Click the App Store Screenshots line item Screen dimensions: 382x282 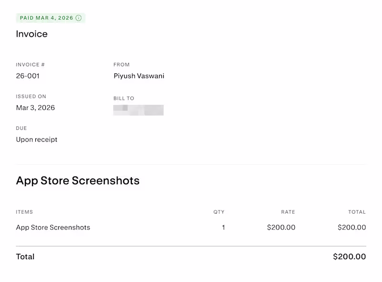53,228
